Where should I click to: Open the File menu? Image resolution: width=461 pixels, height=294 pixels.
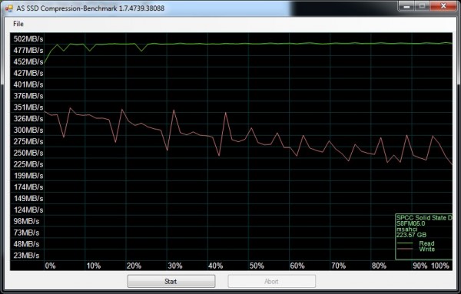click(x=18, y=24)
